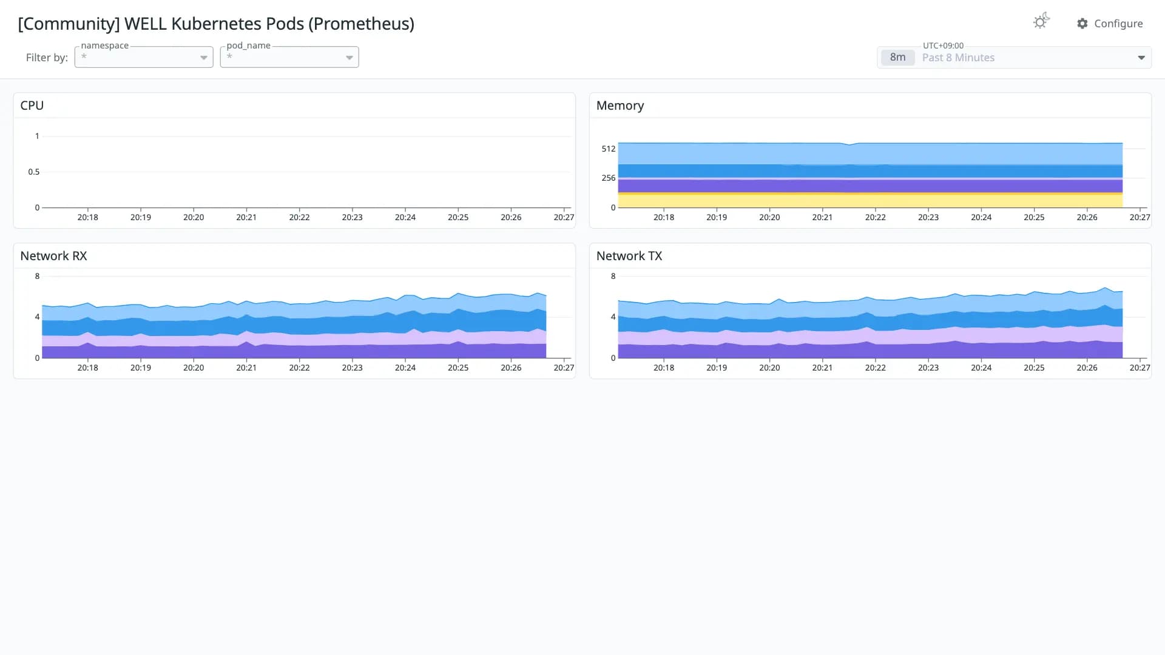Open the Past 8 Minutes time range dropdown
1165x655 pixels.
point(1015,58)
